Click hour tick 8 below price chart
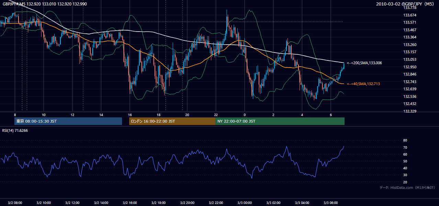Screen dimensions: 439x206 [15, 115]
